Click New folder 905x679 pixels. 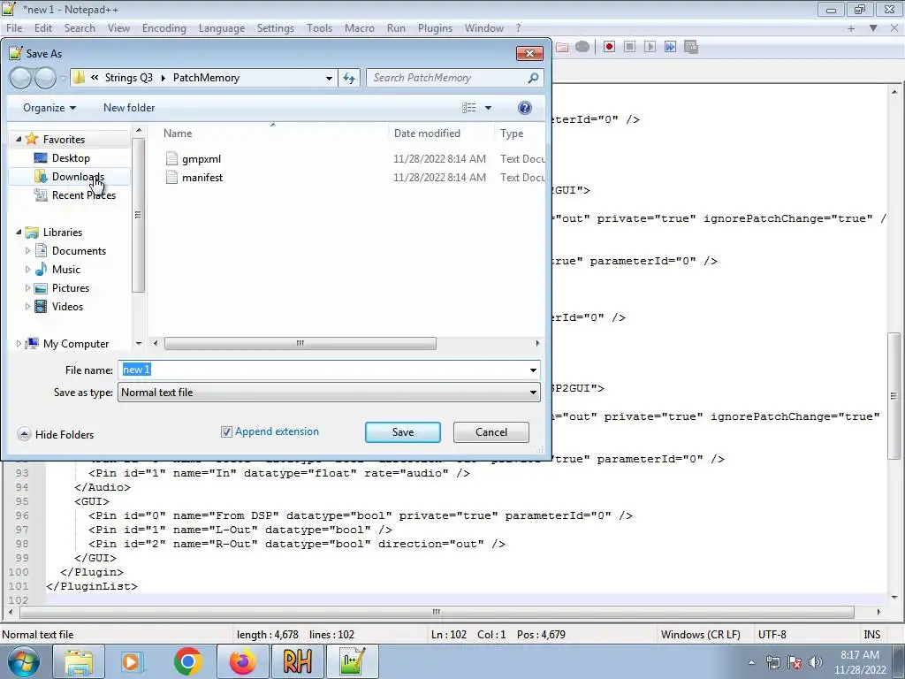tap(129, 108)
